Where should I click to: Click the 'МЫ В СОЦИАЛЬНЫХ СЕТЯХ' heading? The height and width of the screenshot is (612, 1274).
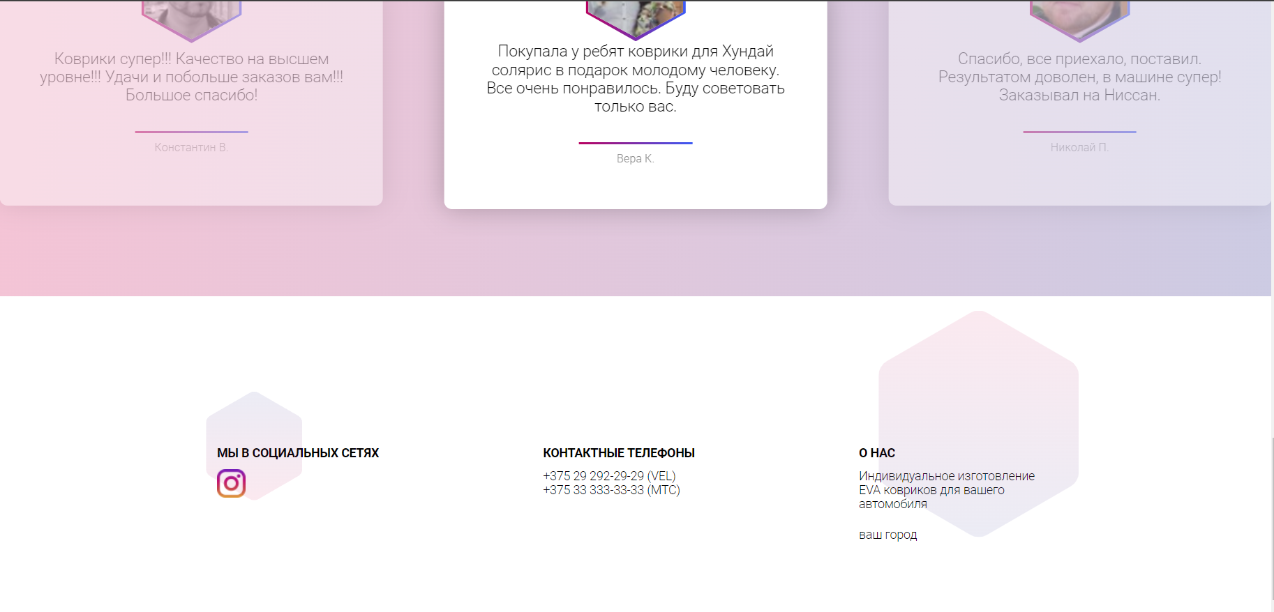coord(298,453)
